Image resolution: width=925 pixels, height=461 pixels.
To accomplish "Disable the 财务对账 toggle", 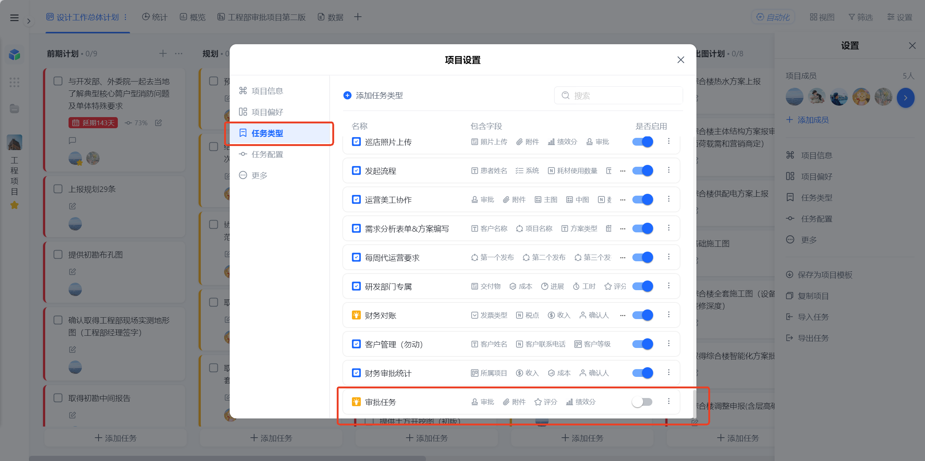I will tap(643, 315).
